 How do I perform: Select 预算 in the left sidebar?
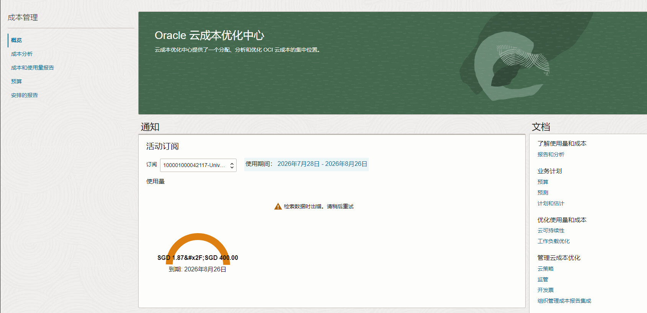pos(16,81)
